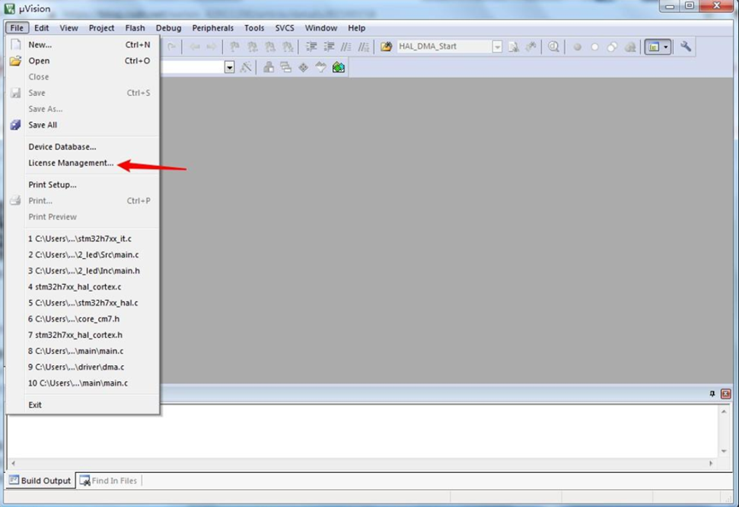Close the Build Output panel red X
This screenshot has height=507, width=739.
[x=726, y=393]
